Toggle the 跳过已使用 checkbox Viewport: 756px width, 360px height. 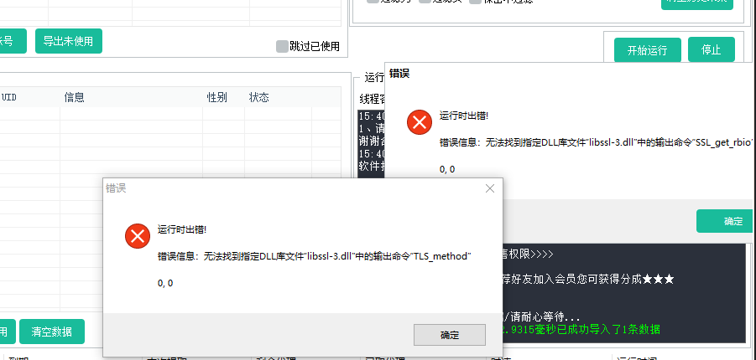coord(282,46)
